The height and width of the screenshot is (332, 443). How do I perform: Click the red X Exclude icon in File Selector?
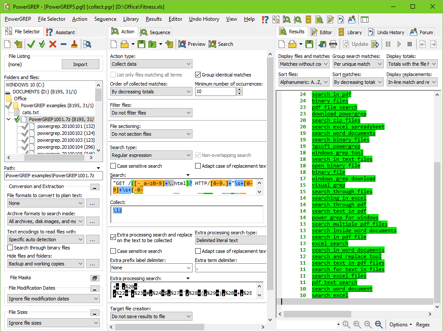coord(53,45)
